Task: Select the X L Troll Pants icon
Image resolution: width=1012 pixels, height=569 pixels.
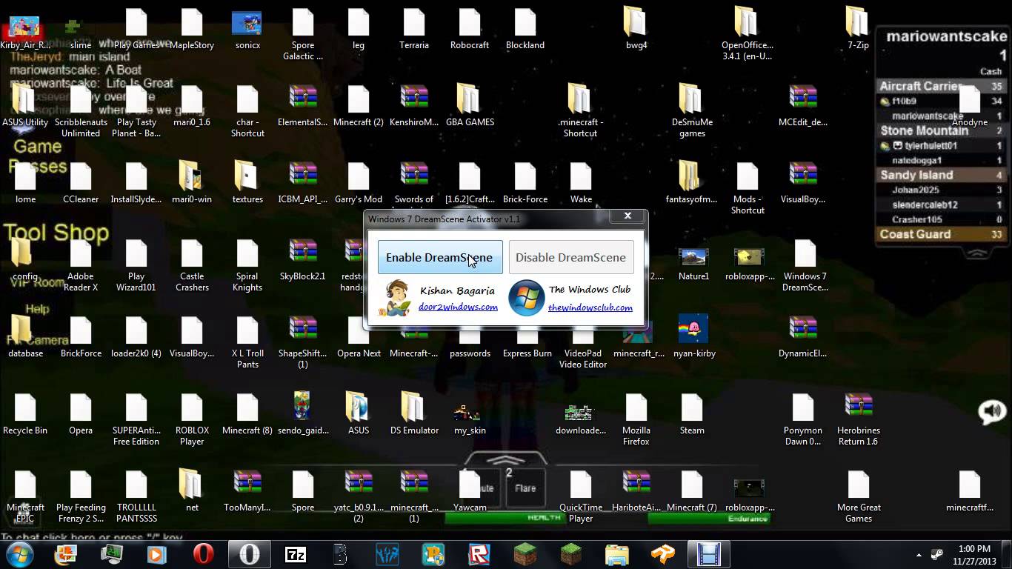Action: (247, 342)
